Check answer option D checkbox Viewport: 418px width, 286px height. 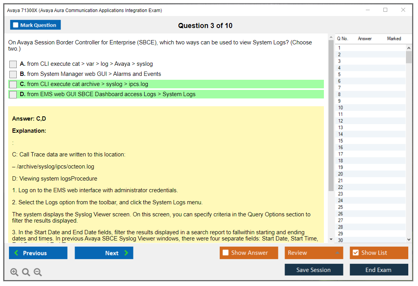[x=13, y=95]
